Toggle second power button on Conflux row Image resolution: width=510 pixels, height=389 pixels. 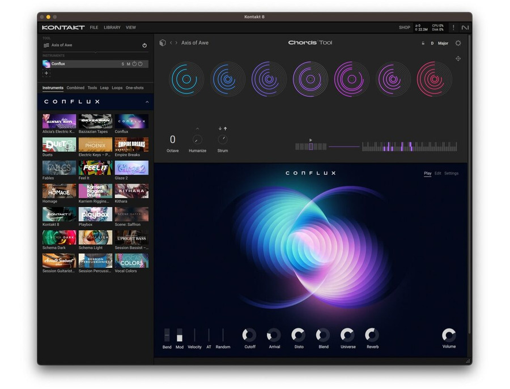[x=140, y=64]
